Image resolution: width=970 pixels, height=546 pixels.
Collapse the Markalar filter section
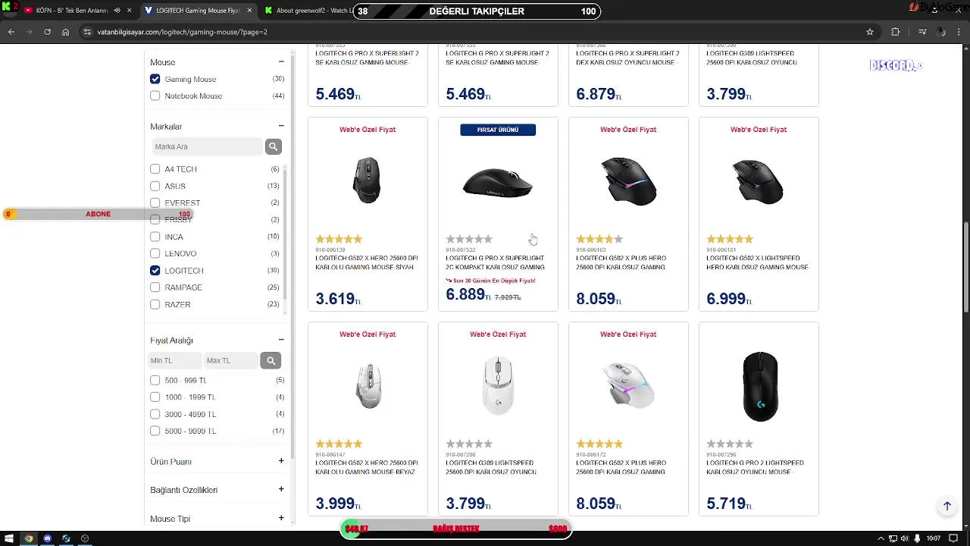pyautogui.click(x=281, y=126)
